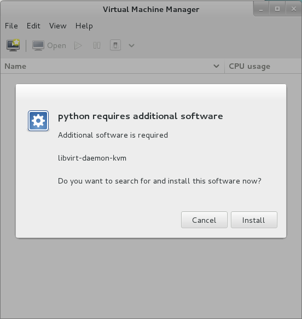
Task: Close the Virtual Machine Manager window
Action: (x=293, y=9)
